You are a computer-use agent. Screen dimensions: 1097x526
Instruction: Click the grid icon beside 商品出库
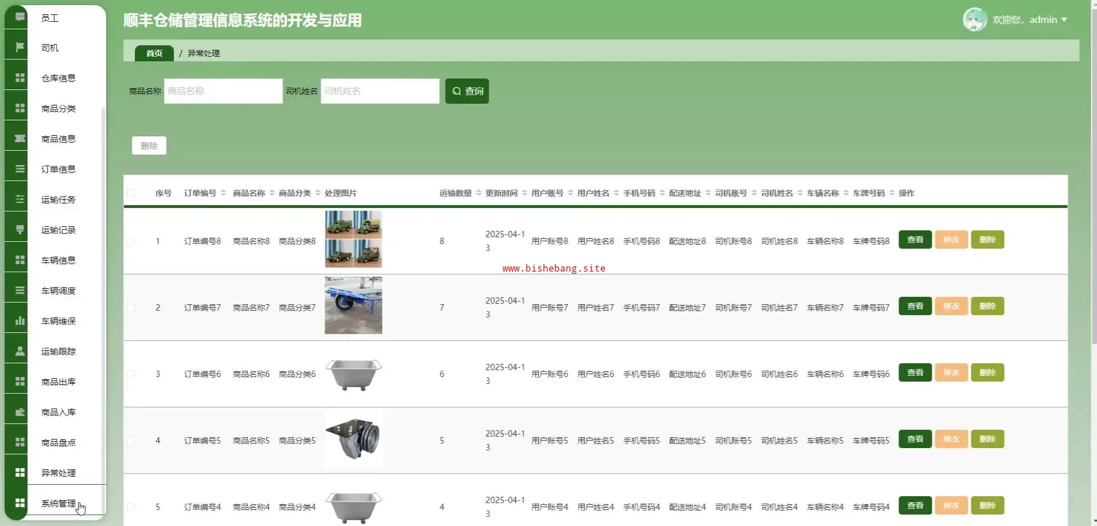(x=20, y=381)
